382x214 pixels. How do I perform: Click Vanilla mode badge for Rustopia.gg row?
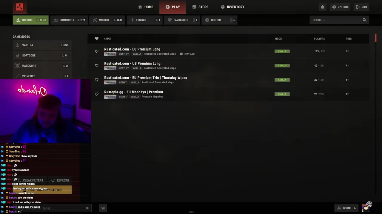click(282, 94)
